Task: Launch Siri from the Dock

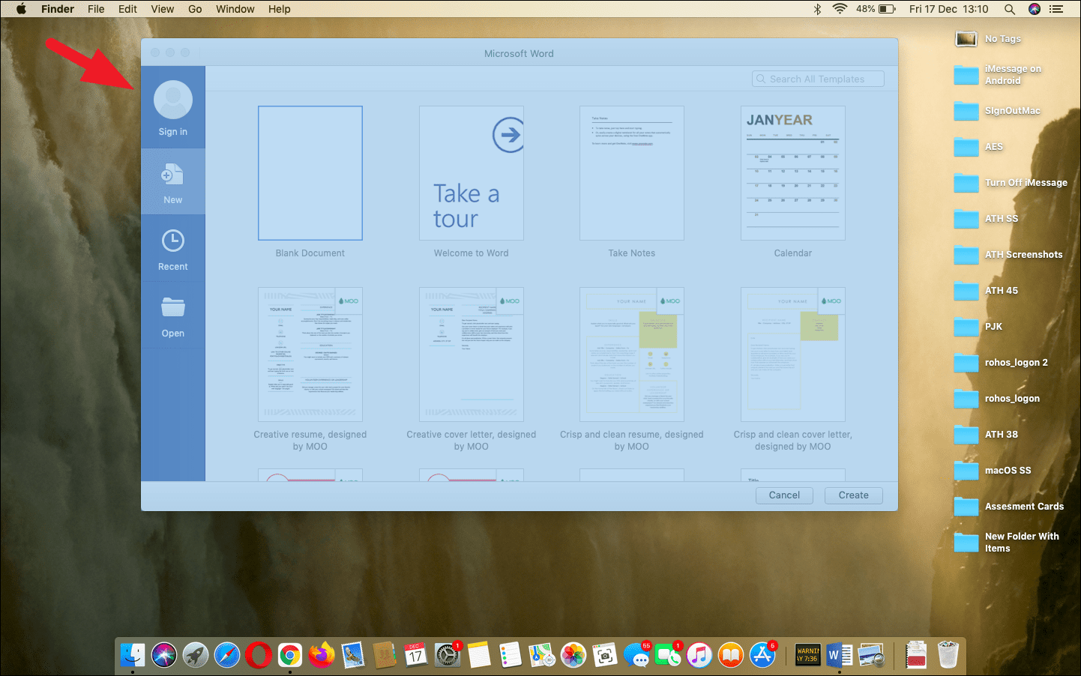Action: 164,656
